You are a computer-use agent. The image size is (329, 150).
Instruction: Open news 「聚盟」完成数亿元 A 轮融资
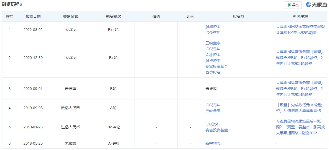point(299,108)
